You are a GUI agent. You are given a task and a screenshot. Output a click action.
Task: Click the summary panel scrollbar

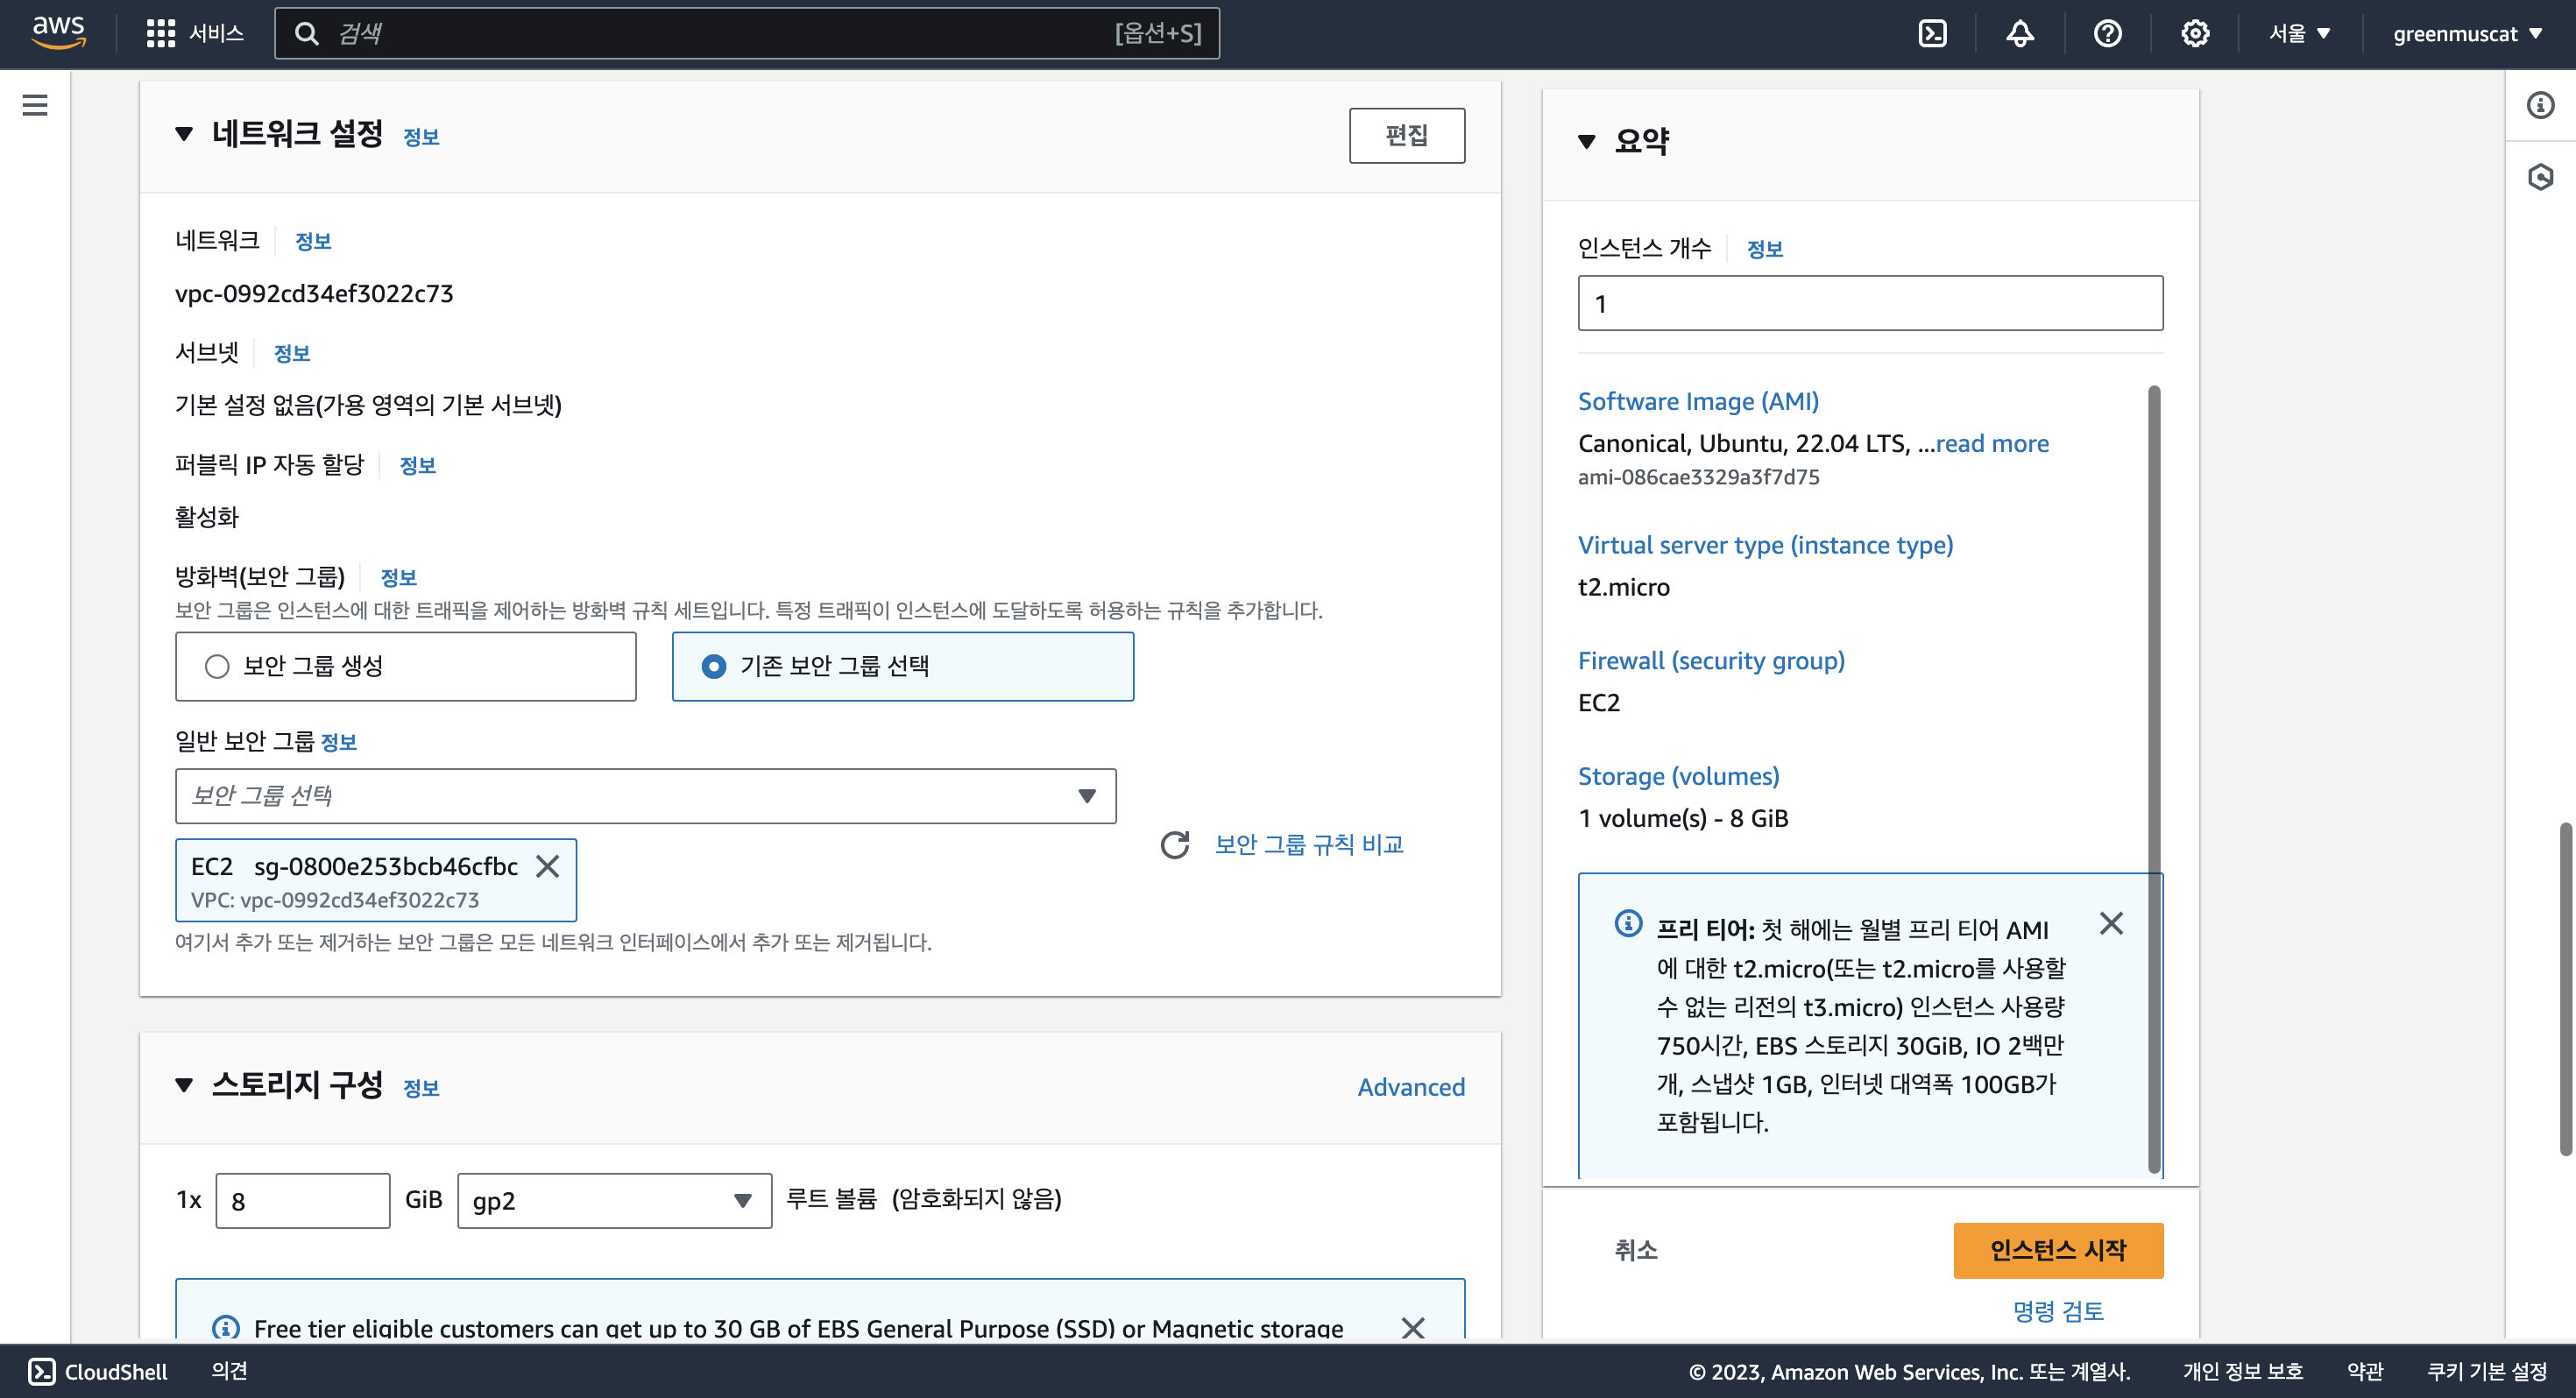(2154, 780)
